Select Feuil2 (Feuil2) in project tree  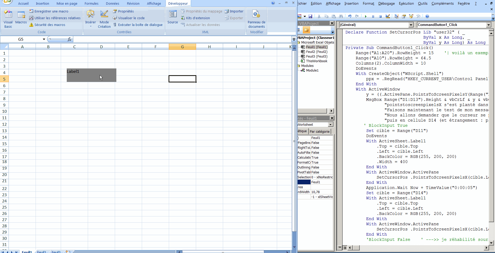(317, 52)
